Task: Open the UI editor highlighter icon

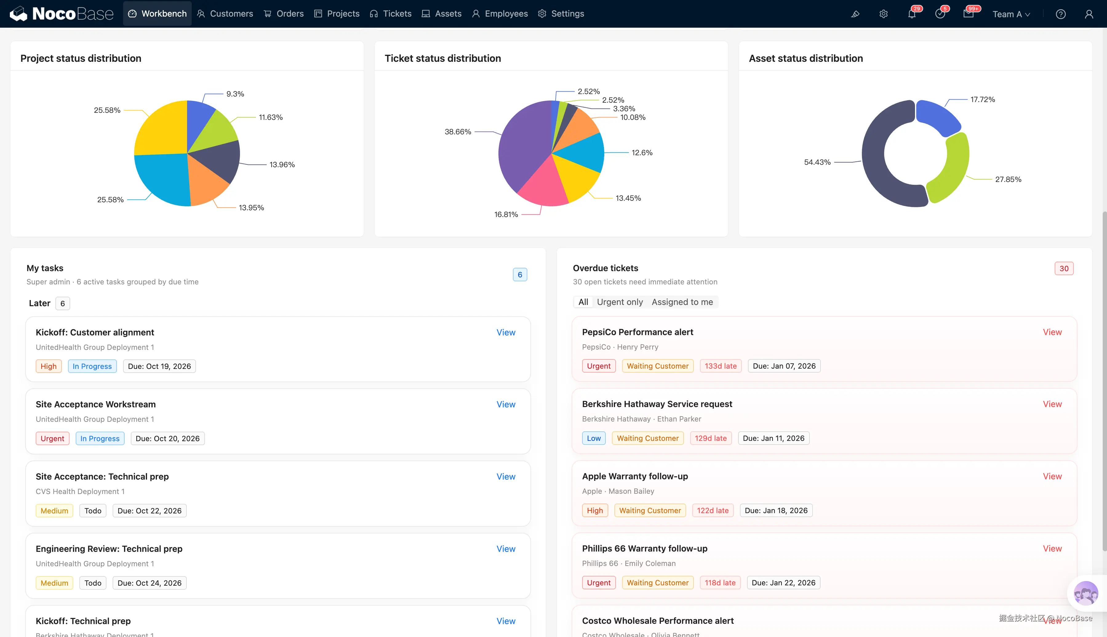Action: click(x=855, y=14)
